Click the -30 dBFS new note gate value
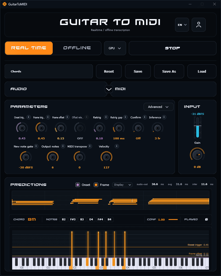Image resolution: width=221 pixels, height=276 pixels. point(26,167)
